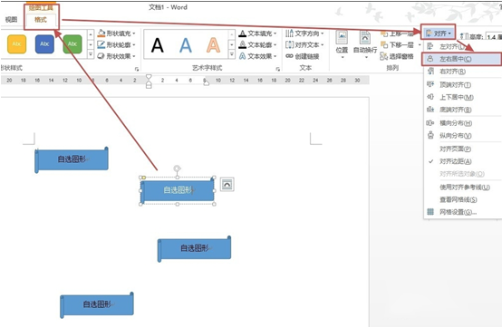Open the 文本轮廓 text outline dropdown
Screen dimensions: 502x327
pyautogui.click(x=257, y=44)
